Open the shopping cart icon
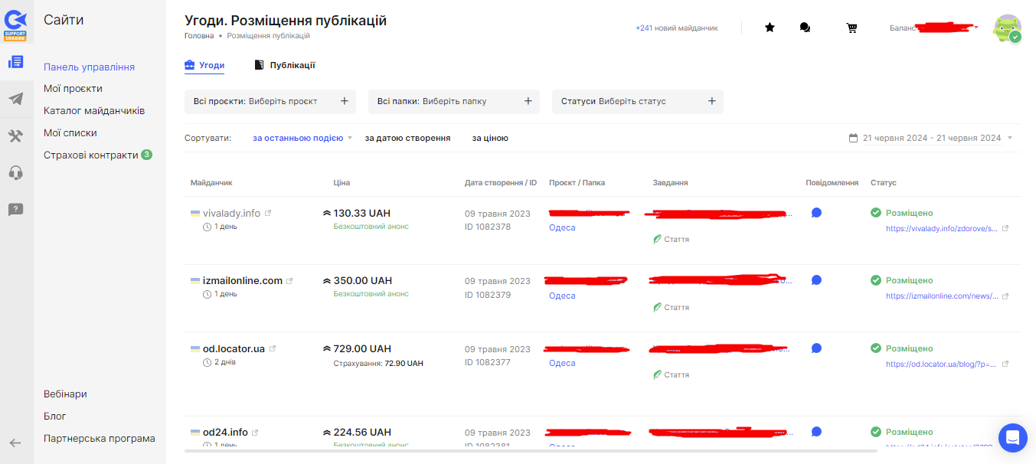 click(x=851, y=28)
